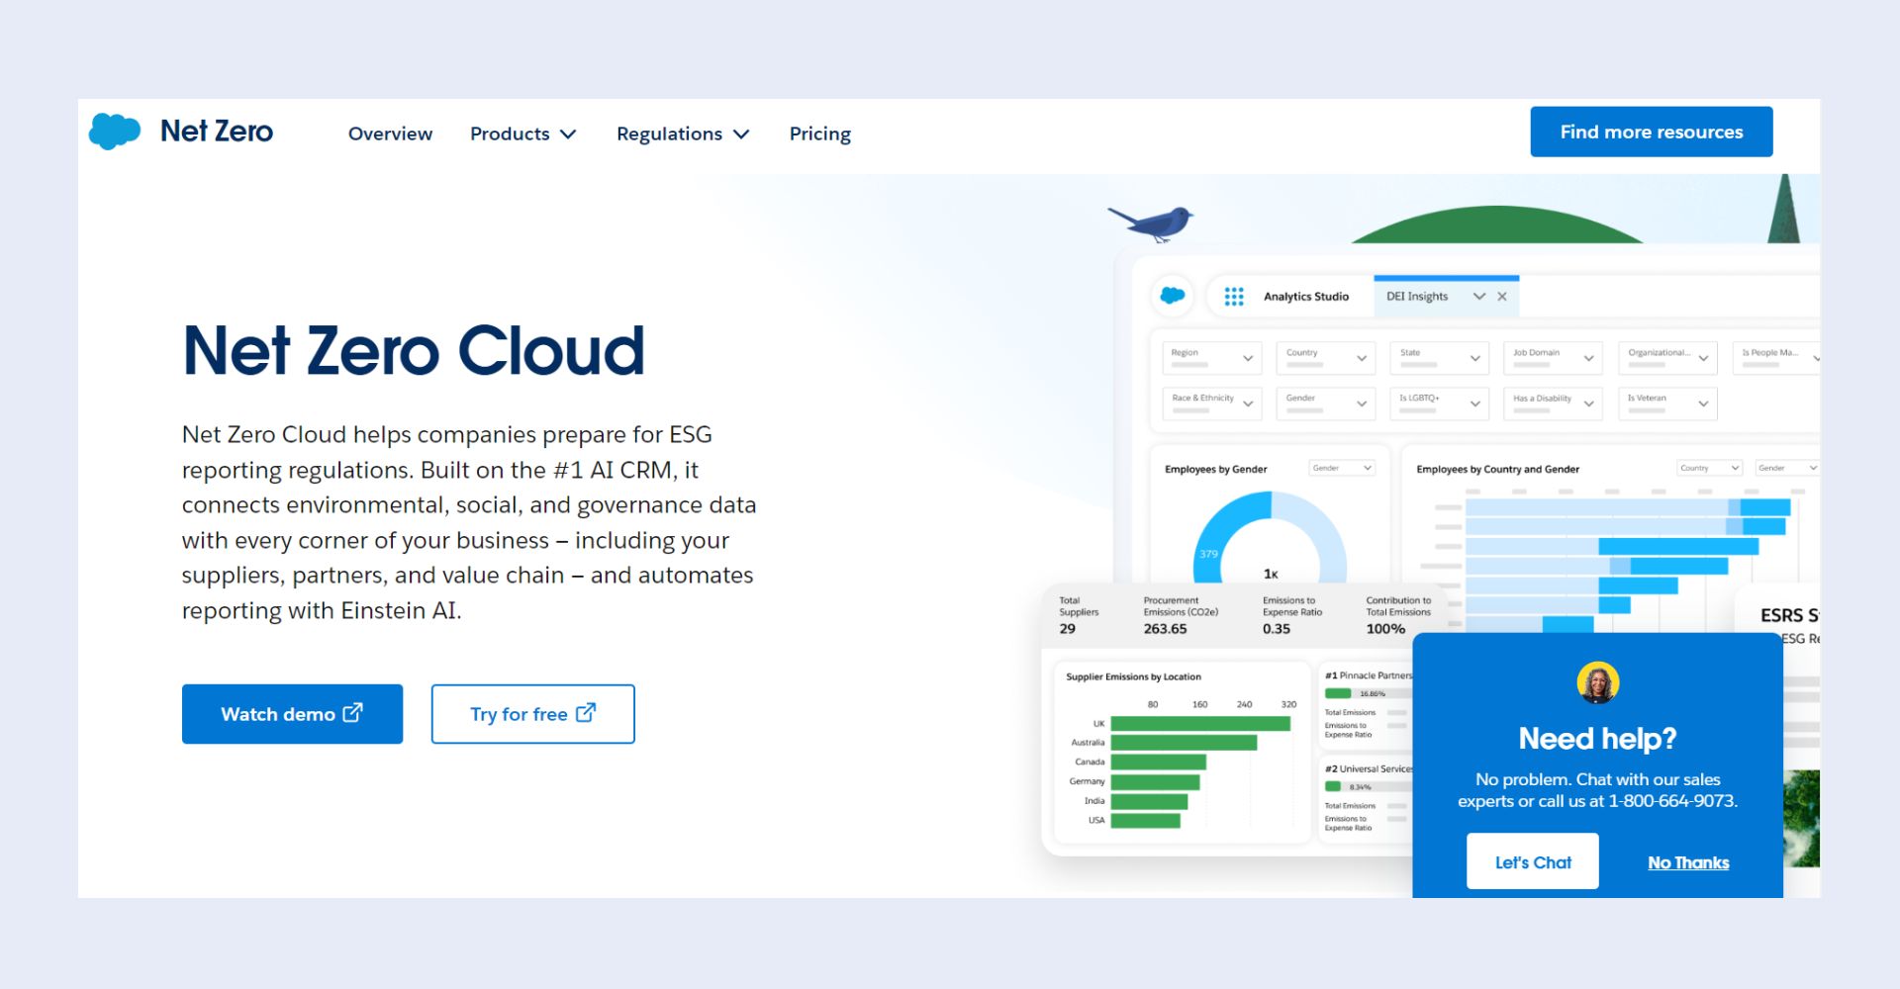Open the Is Veteran filter dropdown
This screenshot has height=989, width=1900.
[1667, 404]
